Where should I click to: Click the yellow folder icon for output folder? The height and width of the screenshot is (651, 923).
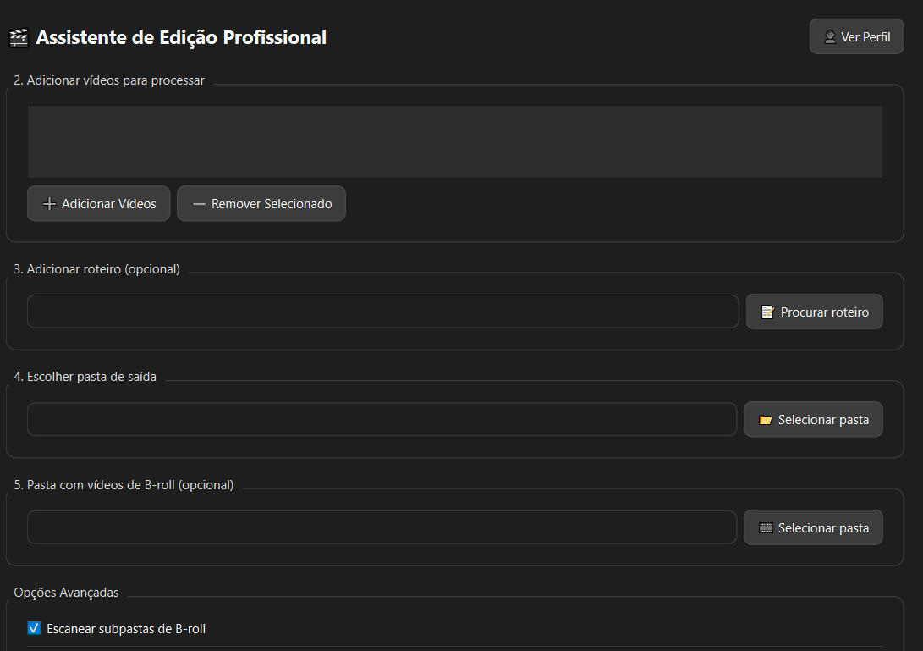[x=765, y=420]
